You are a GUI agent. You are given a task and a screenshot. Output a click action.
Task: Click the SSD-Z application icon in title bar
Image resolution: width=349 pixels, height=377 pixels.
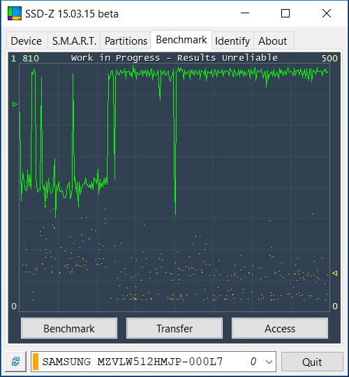tap(15, 13)
